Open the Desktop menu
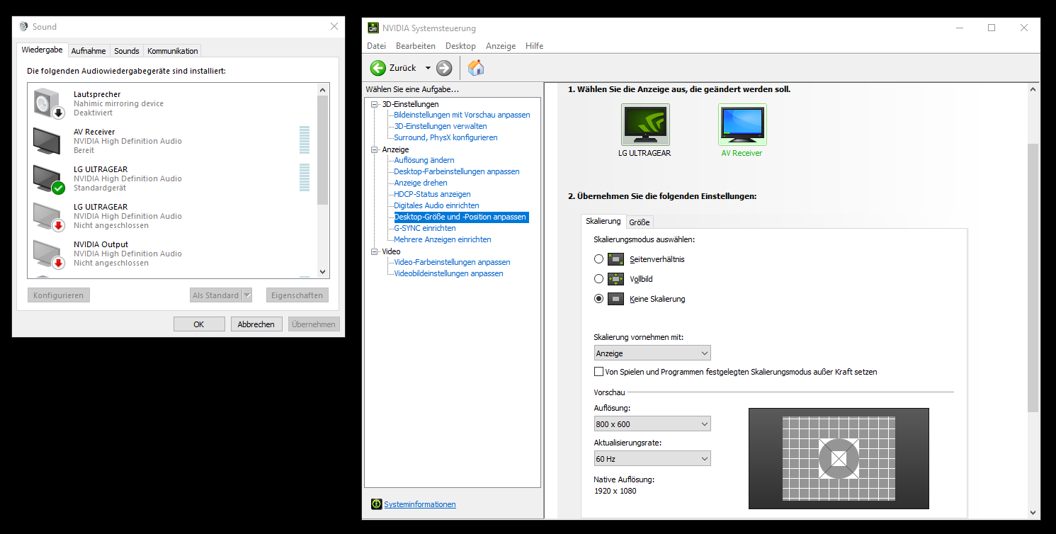This screenshot has height=534, width=1056. point(460,46)
